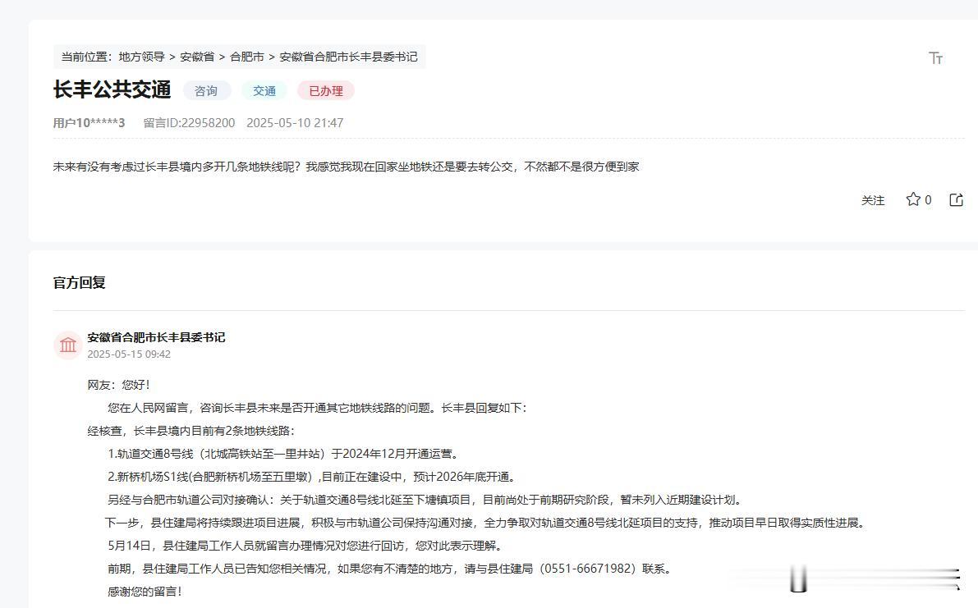Star this message to favorite it
Viewport: 978px width, 608px height.
pos(913,199)
